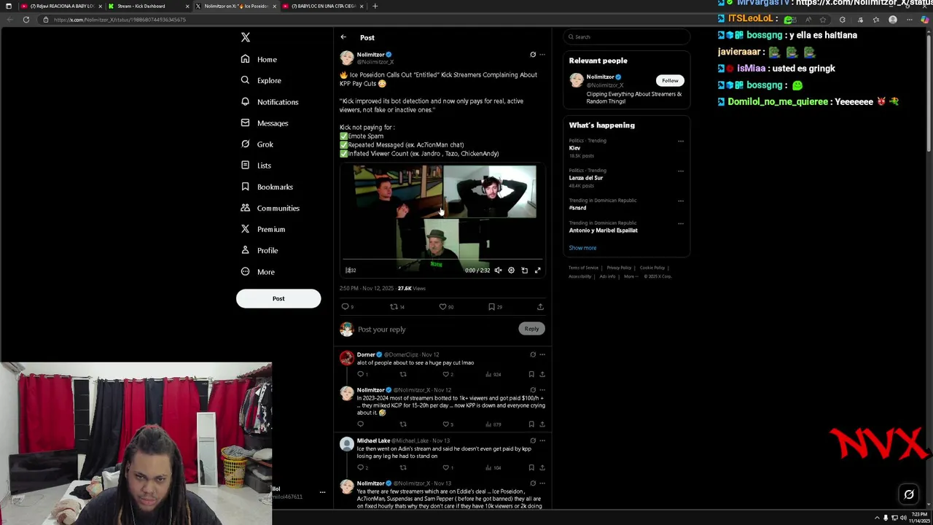Click the browser address bar URL
This screenshot has height=525, width=933.
pos(120,20)
